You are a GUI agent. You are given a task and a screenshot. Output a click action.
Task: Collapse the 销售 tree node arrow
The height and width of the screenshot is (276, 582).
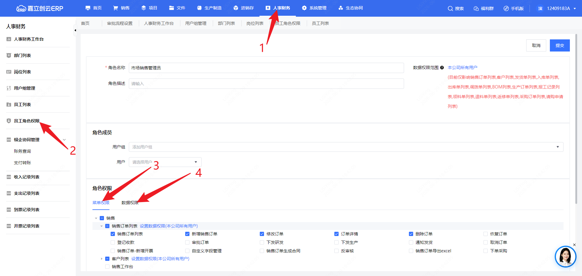96,218
